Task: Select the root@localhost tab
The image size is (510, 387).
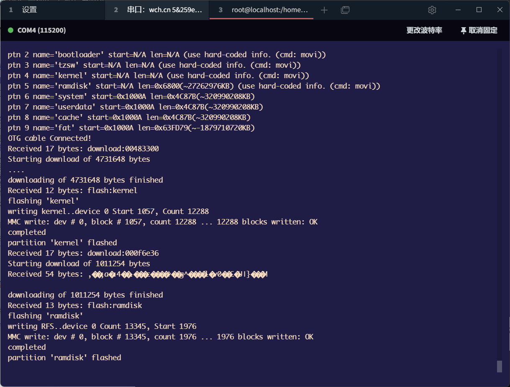Action: point(261,10)
